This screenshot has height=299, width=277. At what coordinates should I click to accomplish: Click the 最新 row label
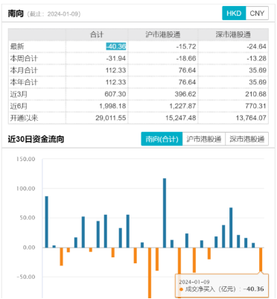click(x=17, y=46)
